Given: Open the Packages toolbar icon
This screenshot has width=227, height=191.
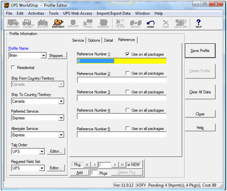Looking at the screenshot, I should pyautogui.click(x=13, y=23).
